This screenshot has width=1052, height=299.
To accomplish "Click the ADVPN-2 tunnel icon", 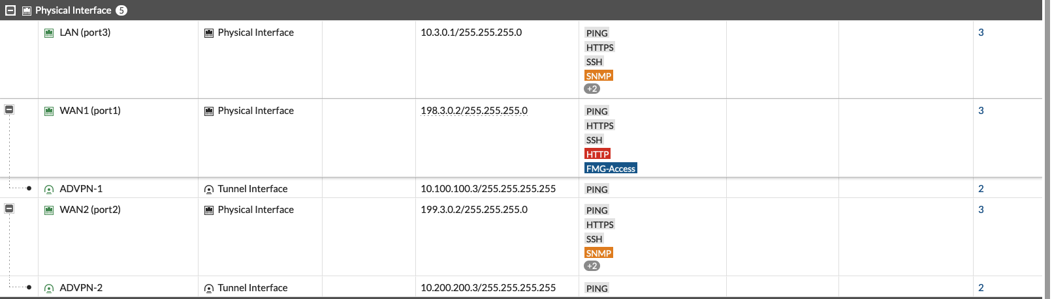I will pyautogui.click(x=49, y=288).
